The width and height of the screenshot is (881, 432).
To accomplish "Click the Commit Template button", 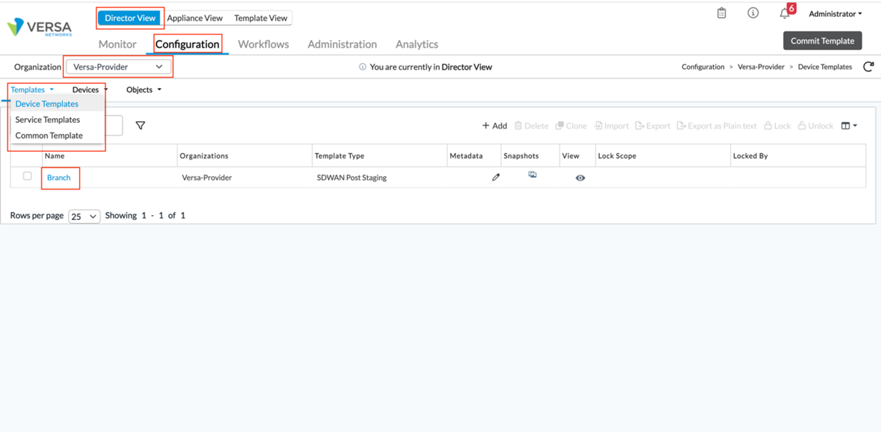I will coord(822,40).
